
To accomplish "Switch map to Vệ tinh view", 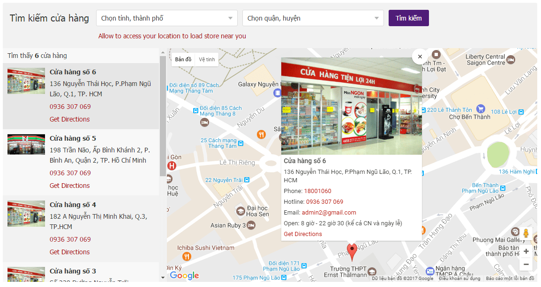I will (x=207, y=59).
